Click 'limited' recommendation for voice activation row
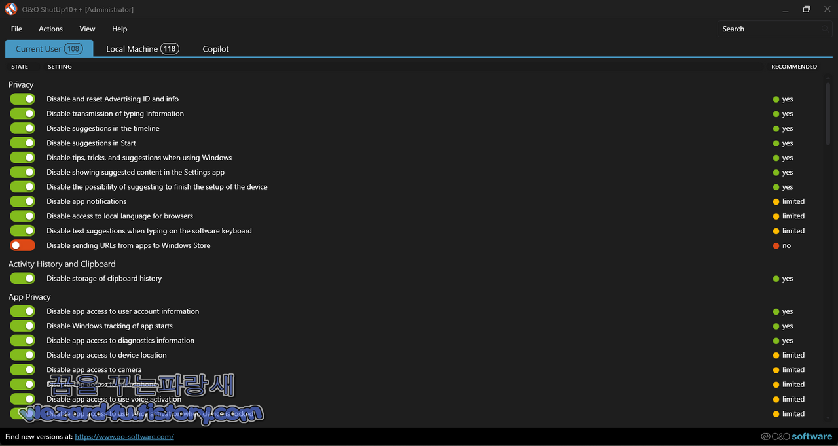Screen dimensions: 838x446 (793, 399)
